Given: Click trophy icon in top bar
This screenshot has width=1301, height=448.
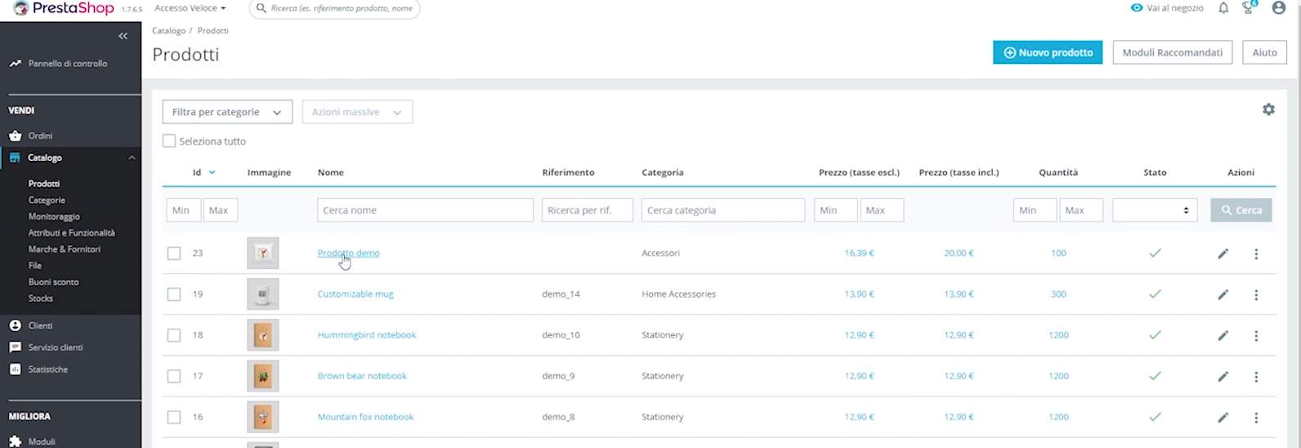Looking at the screenshot, I should tap(1248, 8).
